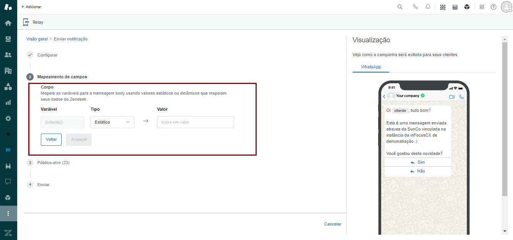Expand the Tipo Estático dropdown
The image size is (513, 240).
(112, 122)
